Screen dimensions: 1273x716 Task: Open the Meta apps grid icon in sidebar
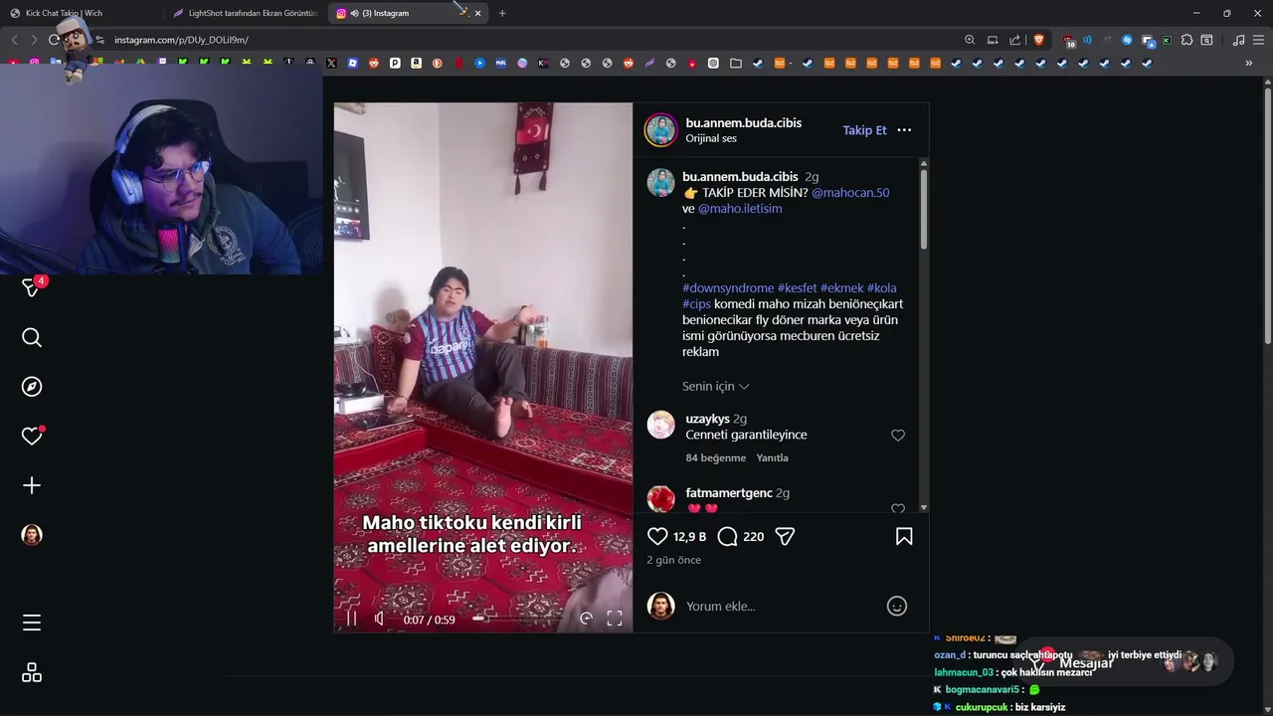click(32, 673)
